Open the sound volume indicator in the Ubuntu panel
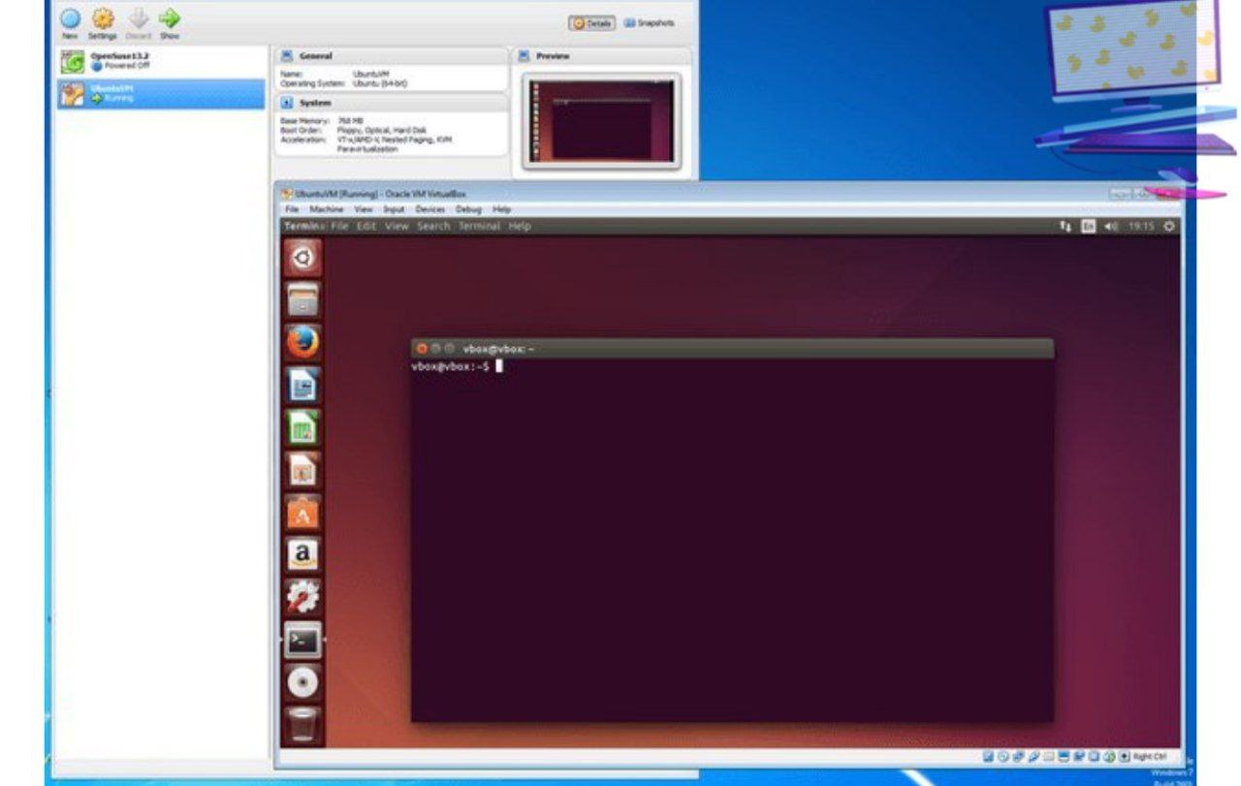This screenshot has width=1241, height=786. coord(1111,226)
